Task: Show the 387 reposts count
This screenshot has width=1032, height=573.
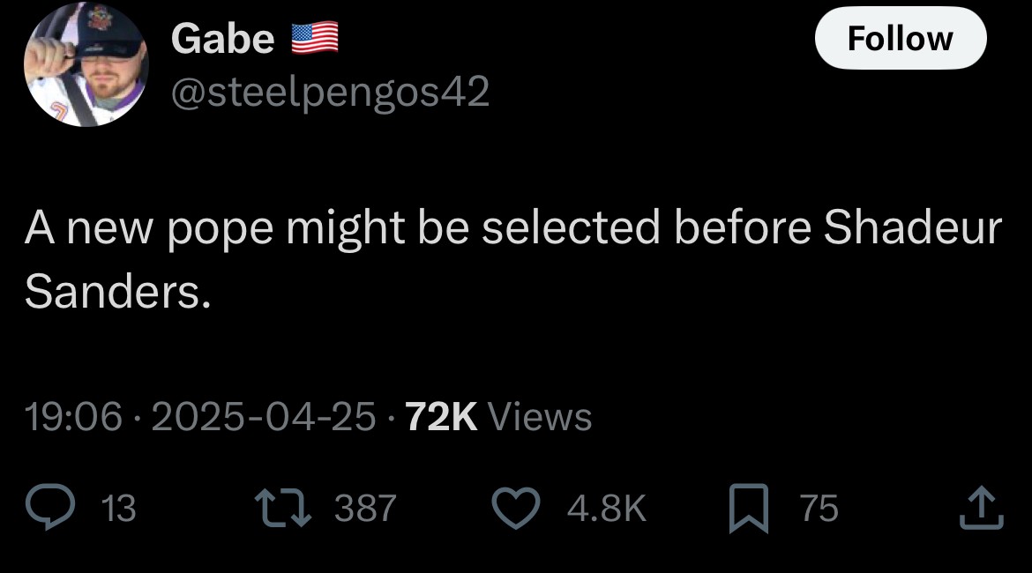Action: click(366, 509)
